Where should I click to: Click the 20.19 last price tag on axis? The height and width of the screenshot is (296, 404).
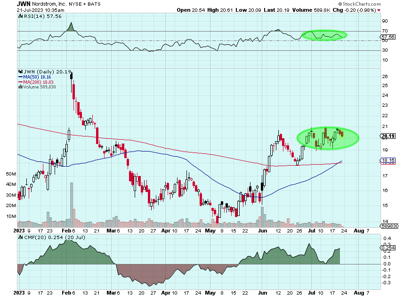coord(388,136)
